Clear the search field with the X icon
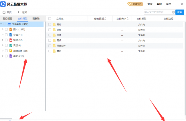Image resolution: width=186 pixels, height=121 pixels. (173, 12)
